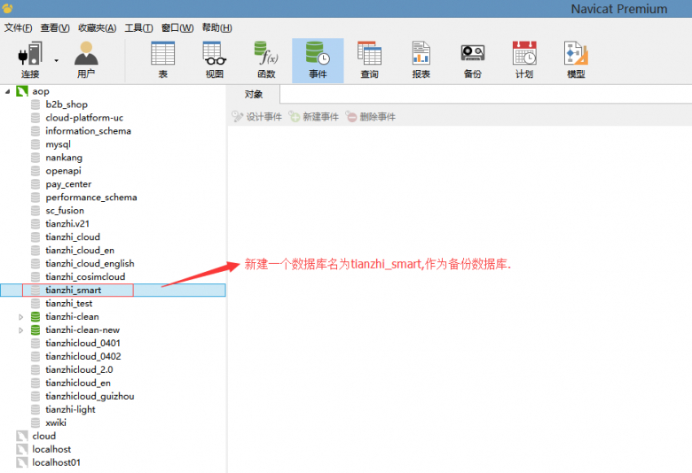
Task: Select the b2b_shop database
Action: pos(67,105)
